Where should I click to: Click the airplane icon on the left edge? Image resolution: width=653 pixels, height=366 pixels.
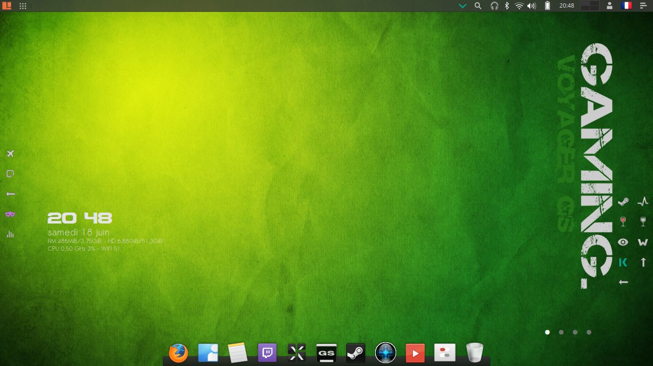tap(11, 153)
